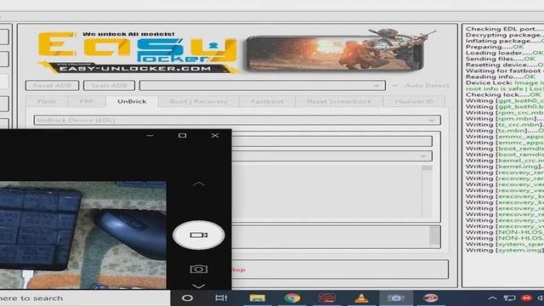
Task: Open the dropdown below the file path field
Action: pos(331,156)
